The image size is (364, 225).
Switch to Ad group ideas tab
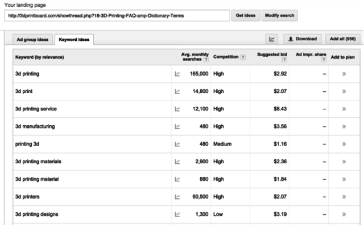[x=32, y=40]
